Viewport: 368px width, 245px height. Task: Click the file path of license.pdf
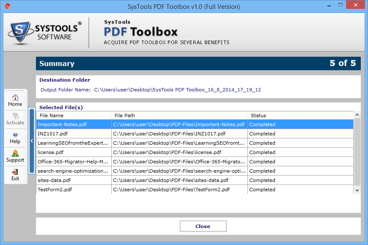point(167,152)
